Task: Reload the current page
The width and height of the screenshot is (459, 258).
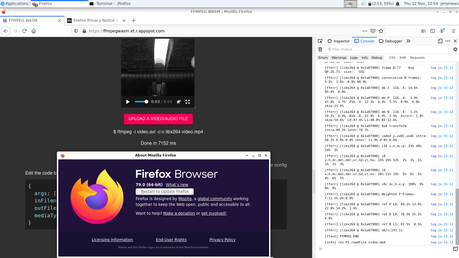Action: [24, 31]
